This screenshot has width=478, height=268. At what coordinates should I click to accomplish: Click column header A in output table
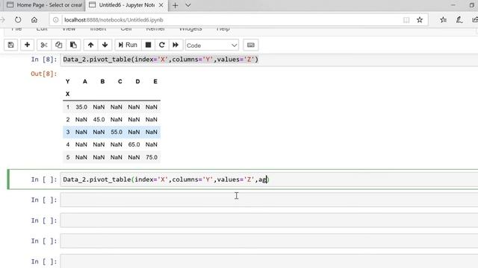pos(84,81)
